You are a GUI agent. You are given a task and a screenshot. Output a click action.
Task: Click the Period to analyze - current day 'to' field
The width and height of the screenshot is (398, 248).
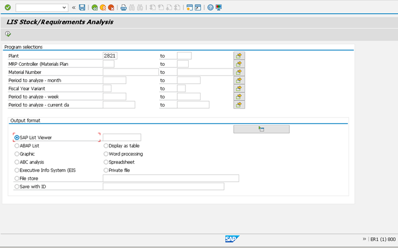pyautogui.click(x=193, y=104)
